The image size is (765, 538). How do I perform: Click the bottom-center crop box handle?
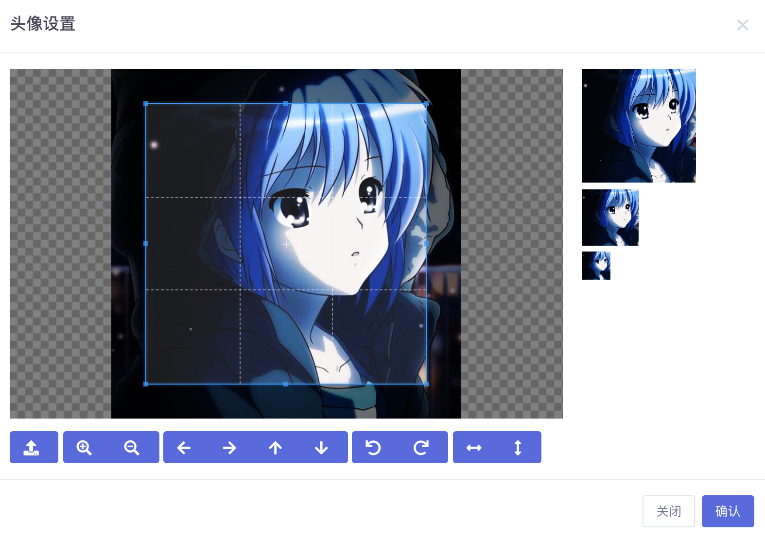286,384
